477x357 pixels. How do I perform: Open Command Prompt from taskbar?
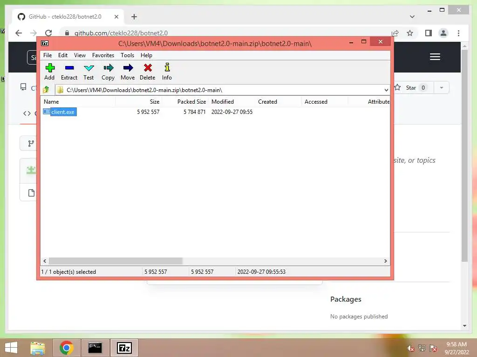tap(95, 348)
